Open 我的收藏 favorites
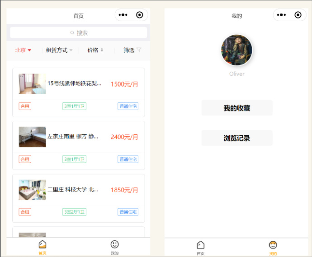This screenshot has height=257, width=312. (237, 108)
